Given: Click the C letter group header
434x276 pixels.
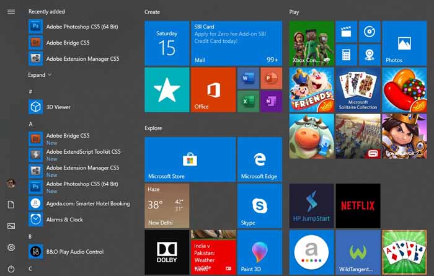Looking at the screenshot, I should pyautogui.click(x=30, y=269).
